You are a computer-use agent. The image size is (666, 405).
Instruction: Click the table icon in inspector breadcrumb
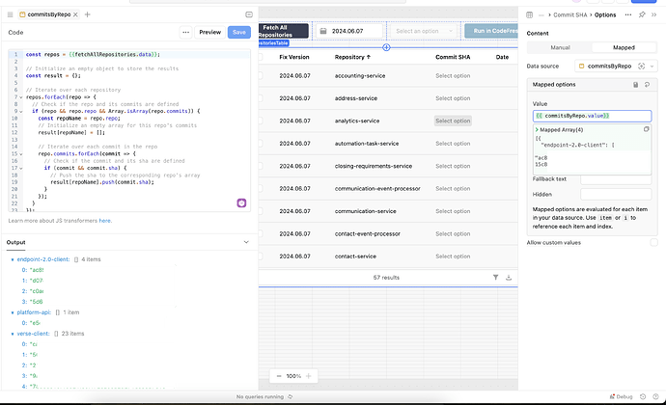tap(529, 14)
